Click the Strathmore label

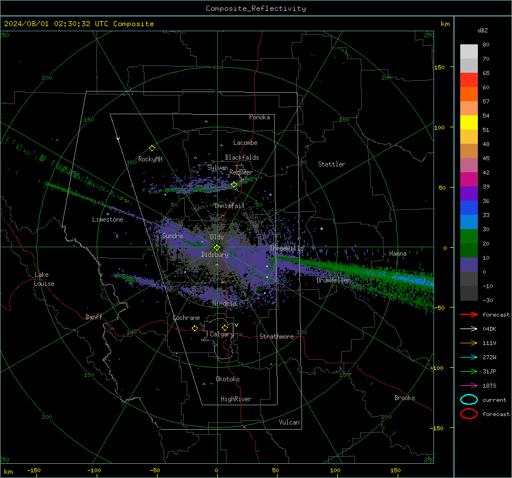[x=276, y=336]
